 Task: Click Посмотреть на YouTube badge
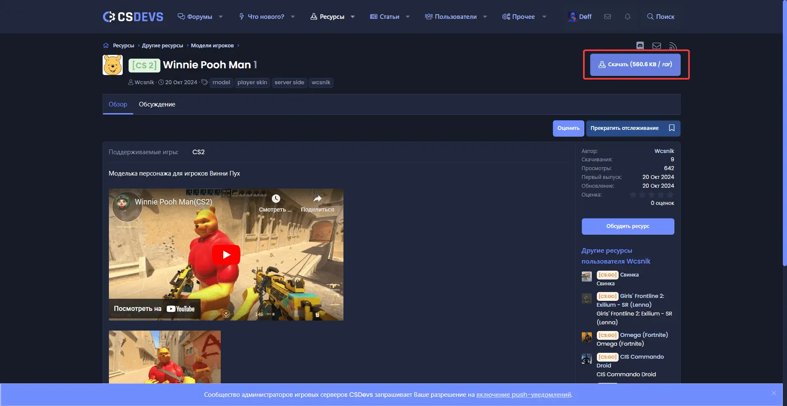(155, 309)
